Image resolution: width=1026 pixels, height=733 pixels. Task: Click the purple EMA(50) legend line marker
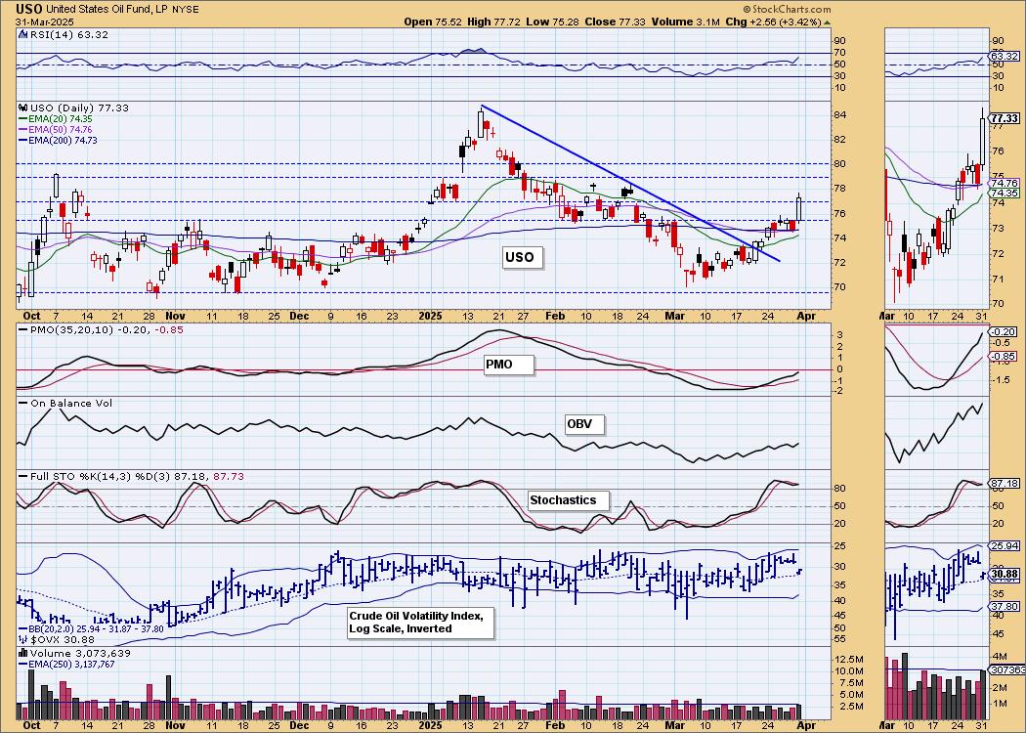coord(22,130)
